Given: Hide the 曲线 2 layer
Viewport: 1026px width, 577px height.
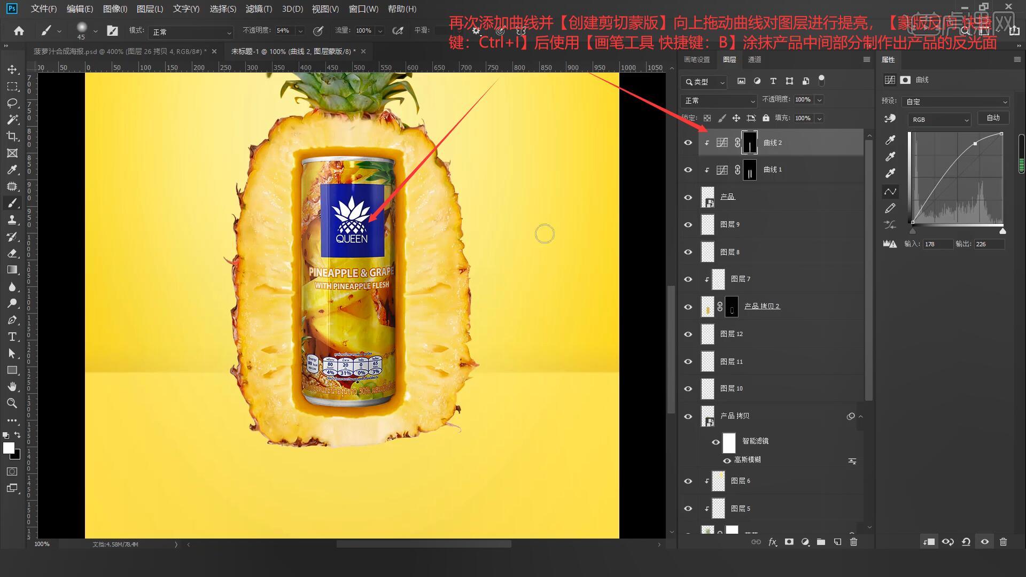Looking at the screenshot, I should 688,143.
